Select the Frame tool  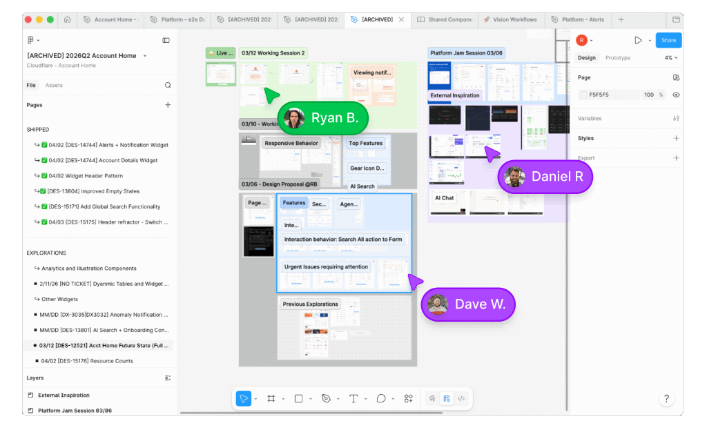(271, 398)
